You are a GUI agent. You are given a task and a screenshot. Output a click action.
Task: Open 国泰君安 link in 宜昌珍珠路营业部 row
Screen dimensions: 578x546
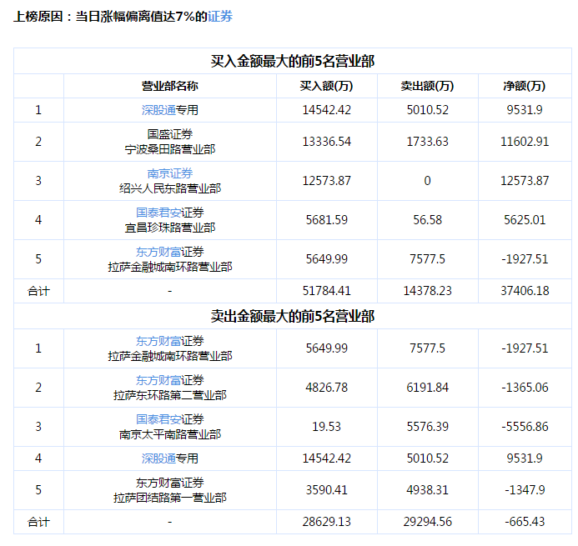[158, 213]
